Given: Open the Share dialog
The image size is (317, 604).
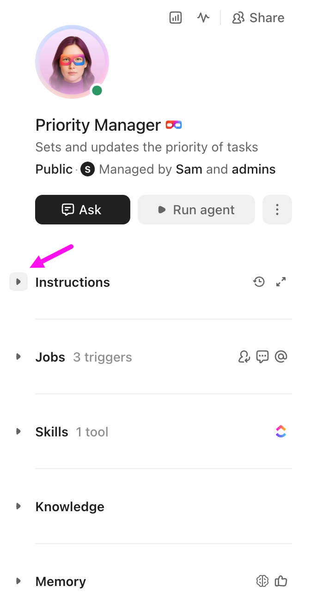Looking at the screenshot, I should tap(258, 18).
